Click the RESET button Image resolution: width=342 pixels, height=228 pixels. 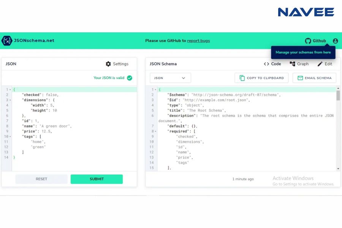pos(41,179)
